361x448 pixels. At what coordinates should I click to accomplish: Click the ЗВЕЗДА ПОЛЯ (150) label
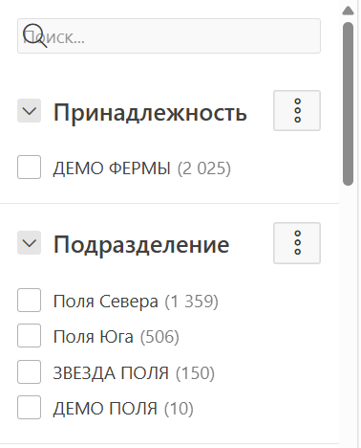pyautogui.click(x=134, y=373)
